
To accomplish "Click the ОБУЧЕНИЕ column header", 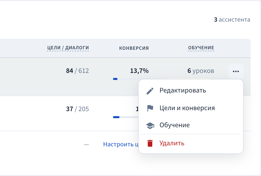I will (x=201, y=48).
